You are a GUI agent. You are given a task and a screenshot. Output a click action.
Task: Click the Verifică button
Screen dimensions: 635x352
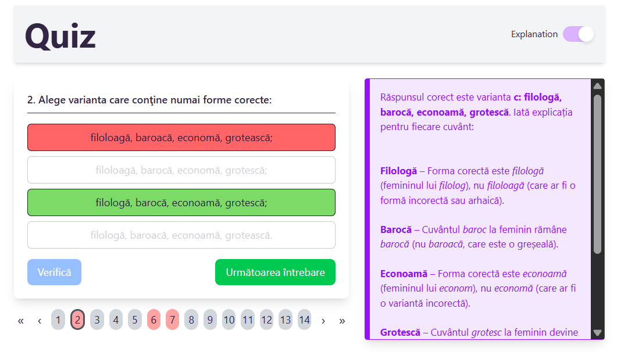(54, 272)
